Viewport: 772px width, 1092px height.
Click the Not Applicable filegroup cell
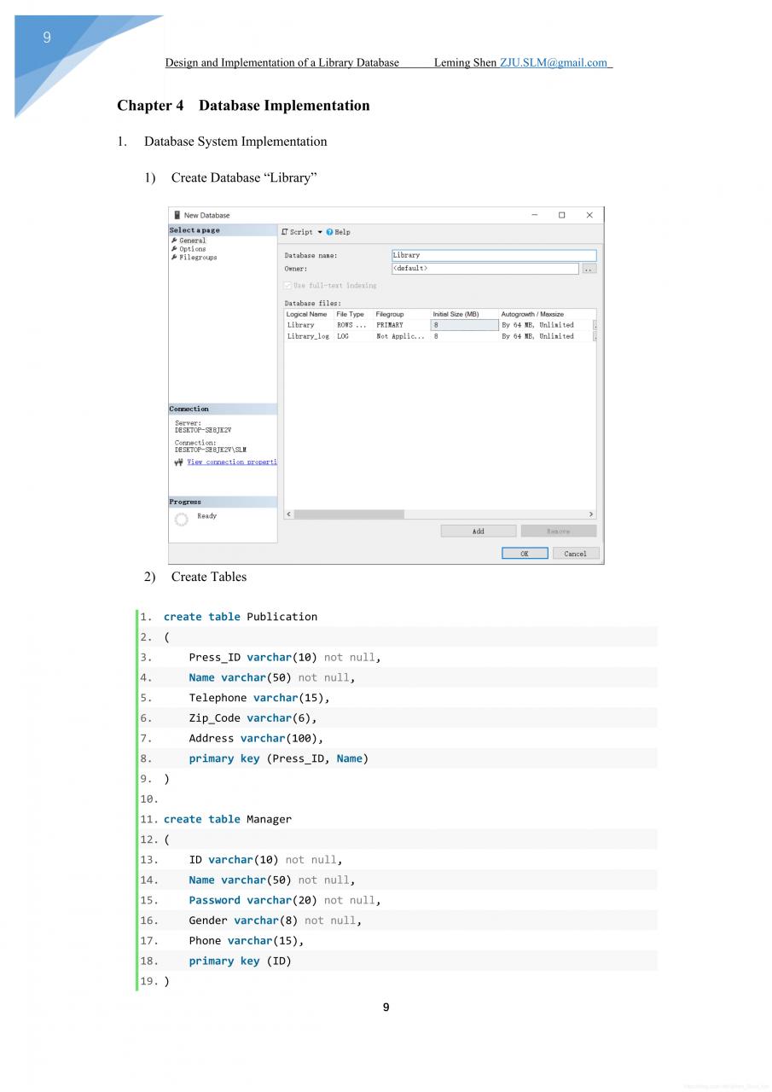pos(402,336)
